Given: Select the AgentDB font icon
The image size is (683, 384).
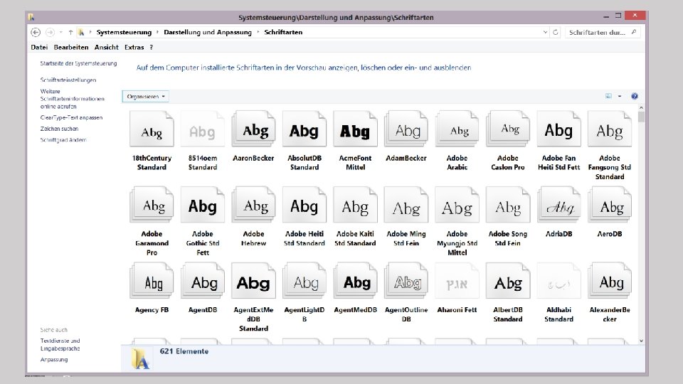Looking at the screenshot, I should pyautogui.click(x=203, y=281).
